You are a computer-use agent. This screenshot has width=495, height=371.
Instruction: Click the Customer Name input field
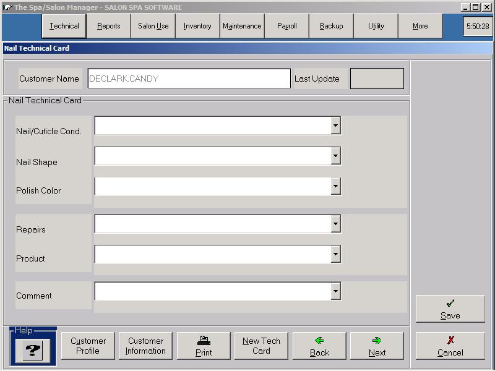click(189, 79)
